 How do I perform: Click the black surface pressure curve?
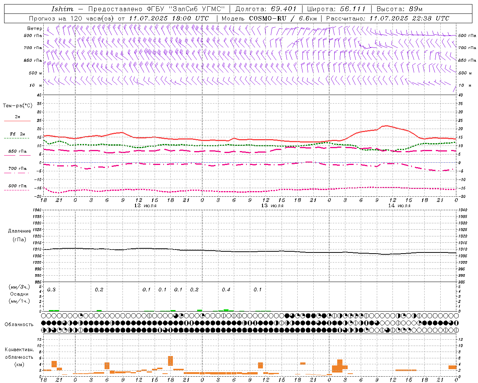click(x=250, y=252)
